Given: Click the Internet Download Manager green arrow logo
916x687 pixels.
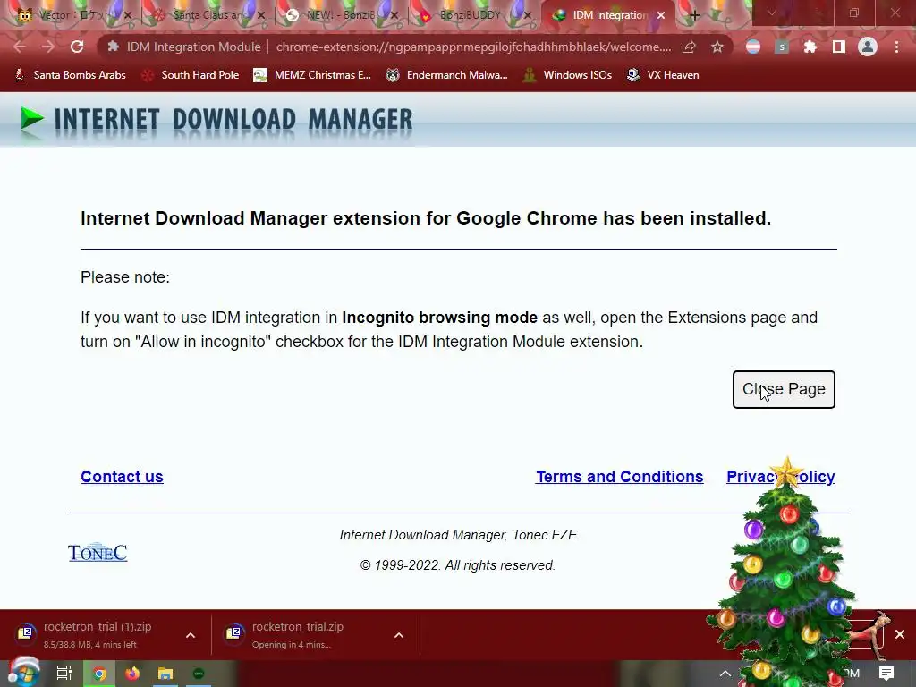Looking at the screenshot, I should tap(32, 119).
